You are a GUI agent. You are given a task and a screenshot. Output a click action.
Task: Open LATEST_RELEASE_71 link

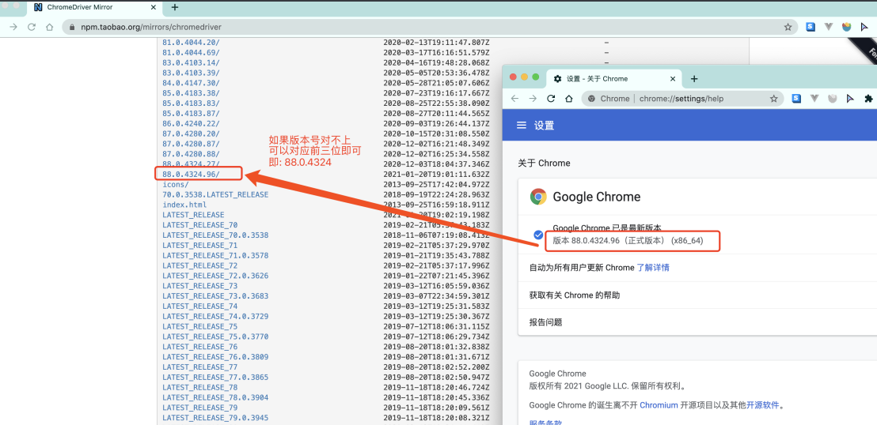(x=200, y=245)
